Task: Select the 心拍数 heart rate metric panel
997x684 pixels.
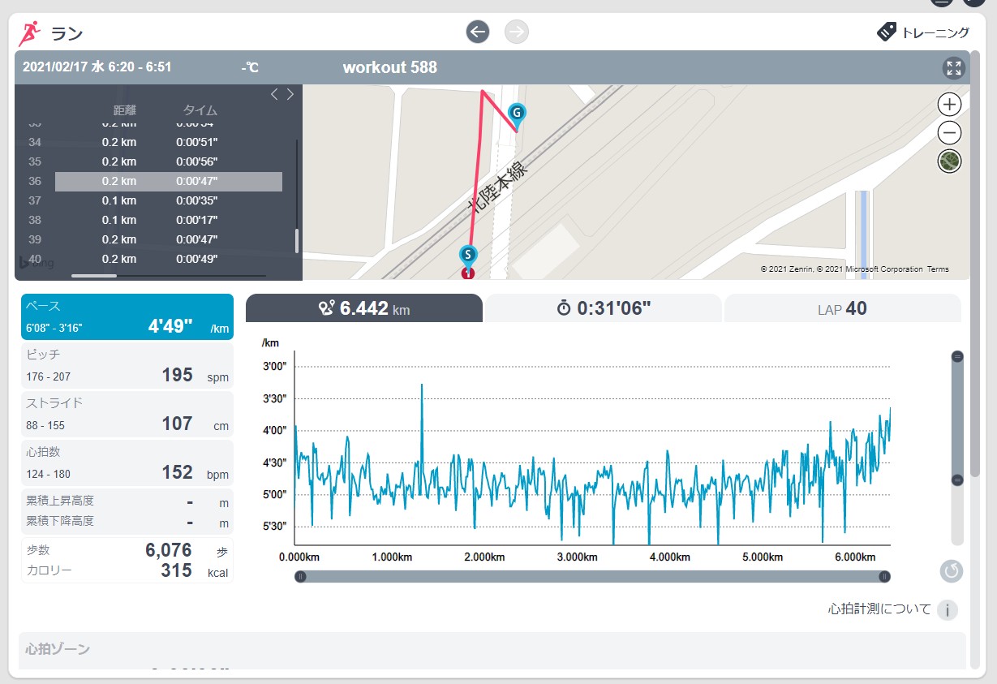Action: click(127, 462)
